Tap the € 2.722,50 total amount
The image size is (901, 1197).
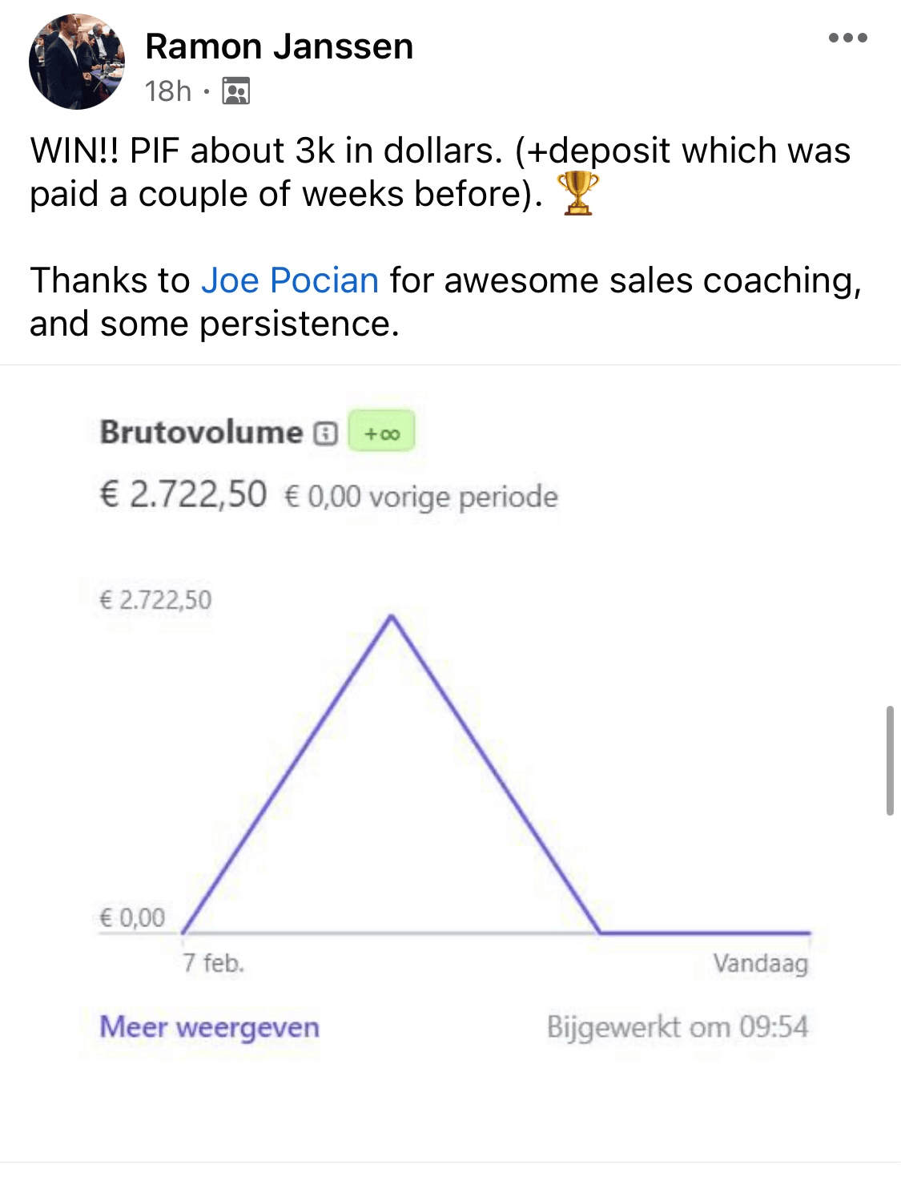183,494
